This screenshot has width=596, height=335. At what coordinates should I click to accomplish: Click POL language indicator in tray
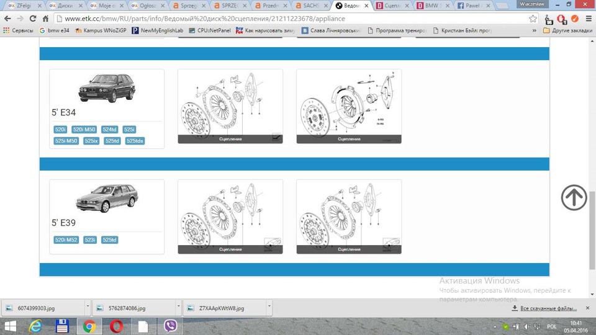(x=551, y=327)
